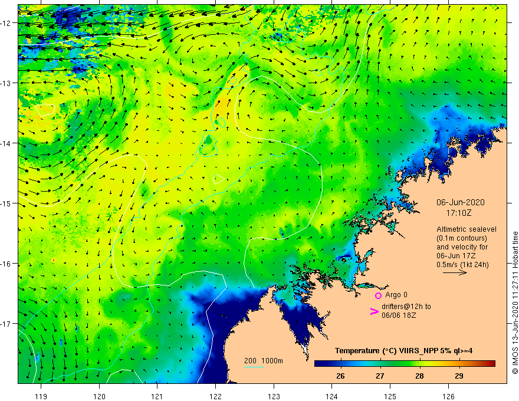The height and width of the screenshot is (401, 519).
Task: Click the '0.5m/s (1kt 24h)' label
Action: (462, 265)
